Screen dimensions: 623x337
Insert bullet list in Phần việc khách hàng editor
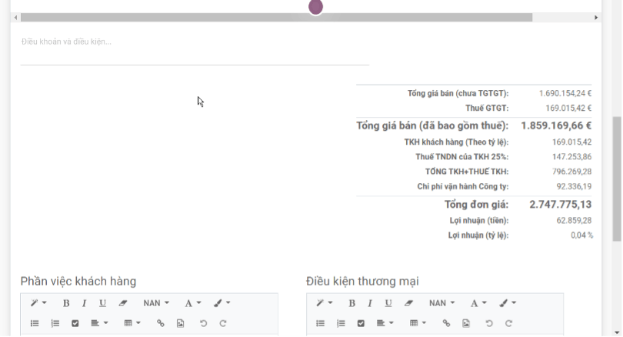(x=35, y=323)
